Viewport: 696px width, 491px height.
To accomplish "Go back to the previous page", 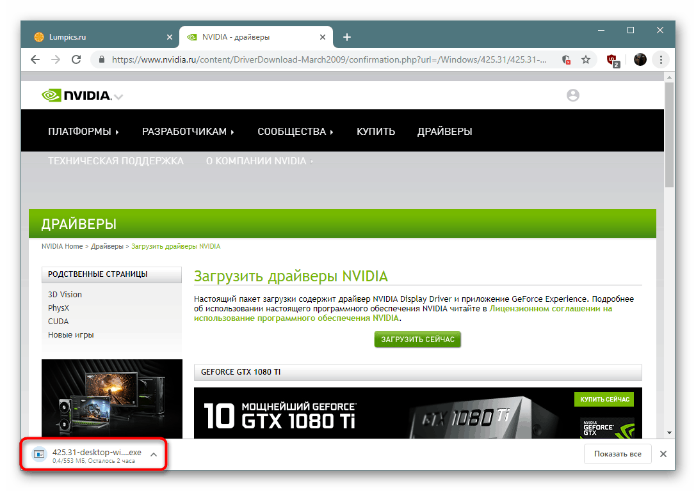I will pos(35,59).
